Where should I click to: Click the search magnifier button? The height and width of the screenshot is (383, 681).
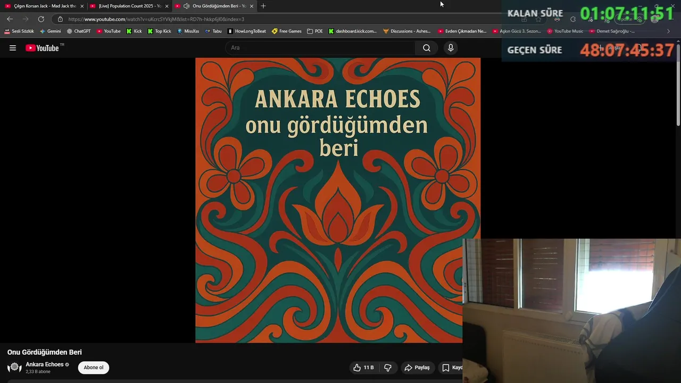pyautogui.click(x=427, y=48)
